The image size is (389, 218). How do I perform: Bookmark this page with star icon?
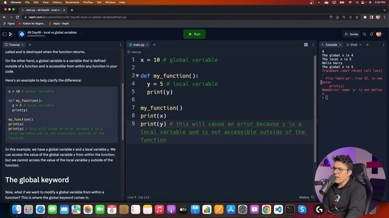coord(357,17)
